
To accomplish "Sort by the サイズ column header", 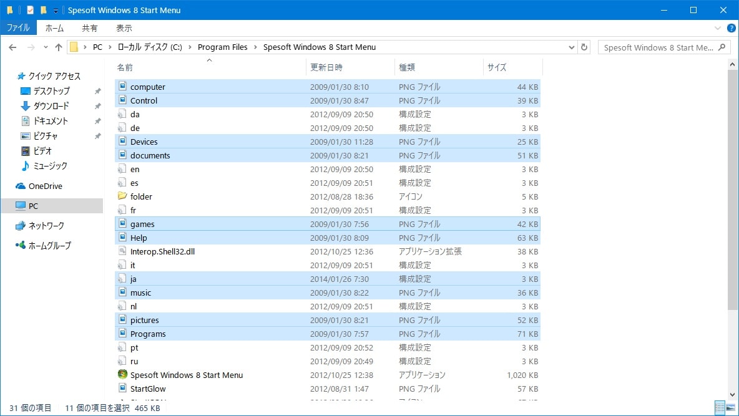I will (x=513, y=67).
